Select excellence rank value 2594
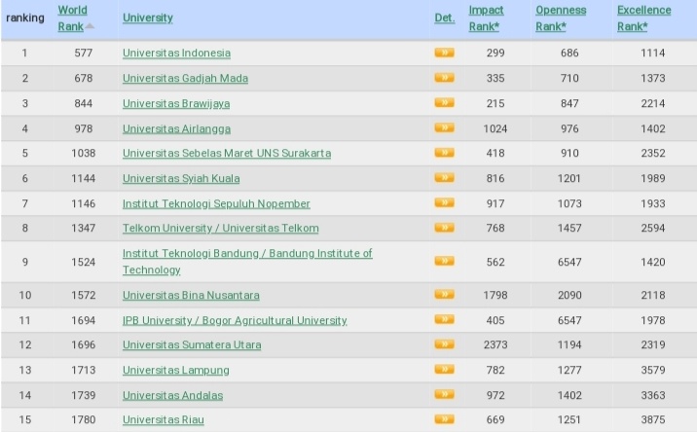Image resolution: width=697 pixels, height=432 pixels. [652, 228]
